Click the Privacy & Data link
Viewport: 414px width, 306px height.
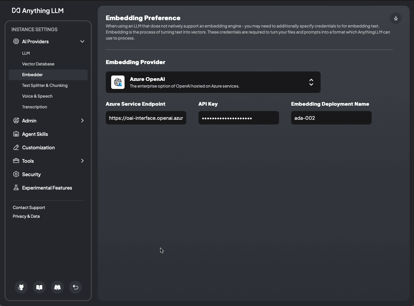point(26,216)
